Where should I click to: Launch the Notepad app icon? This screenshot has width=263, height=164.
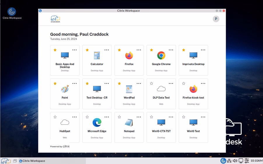tap(129, 122)
